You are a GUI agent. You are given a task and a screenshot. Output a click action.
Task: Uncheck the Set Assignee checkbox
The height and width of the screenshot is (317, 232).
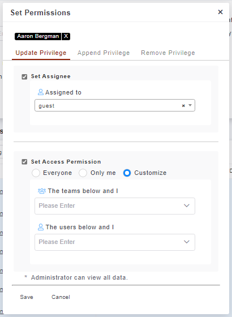(24, 76)
